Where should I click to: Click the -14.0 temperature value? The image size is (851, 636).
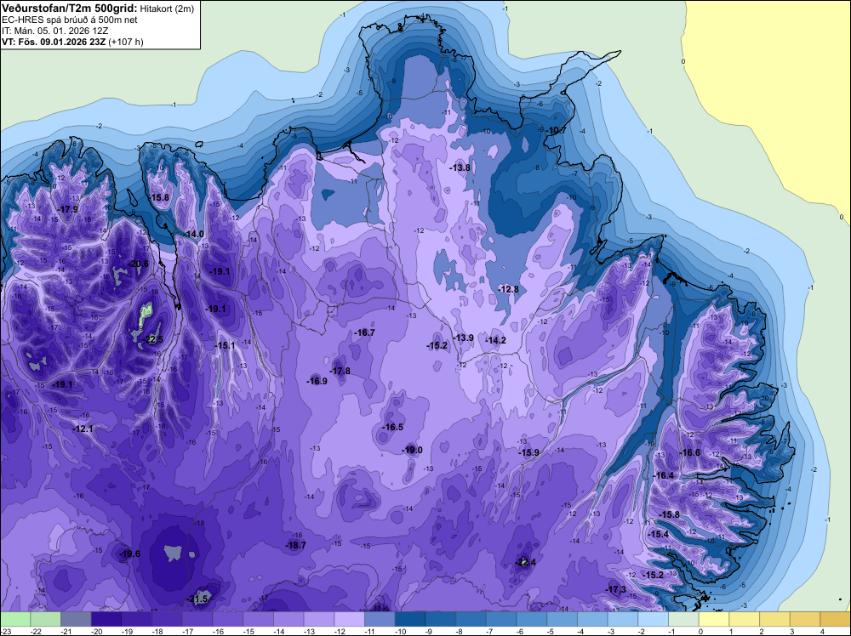pyautogui.click(x=194, y=234)
